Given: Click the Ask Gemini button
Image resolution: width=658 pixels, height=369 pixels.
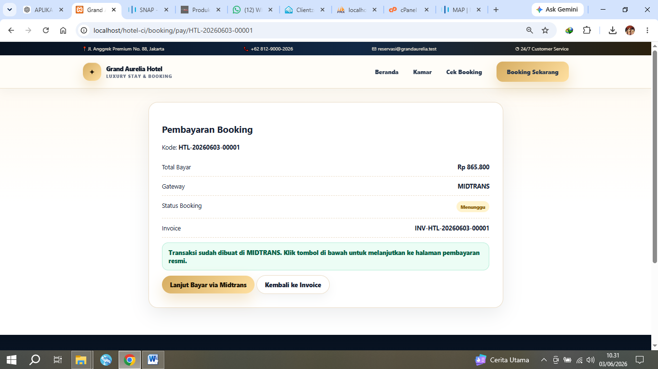Looking at the screenshot, I should click(x=557, y=10).
